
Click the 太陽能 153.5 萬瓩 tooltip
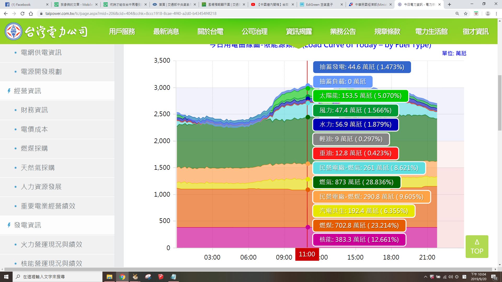[x=360, y=96]
